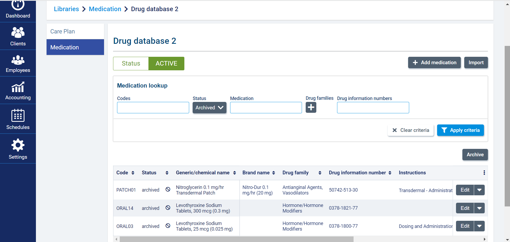This screenshot has height=242, width=510.
Task: Click the horizontal table scrollbar
Action: tap(236, 239)
